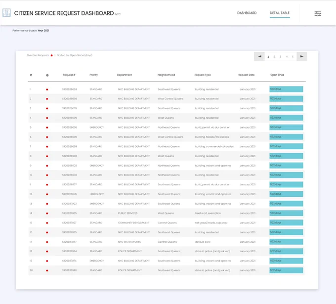Click the Request Date column header
The width and height of the screenshot is (336, 304).
pos(247,75)
